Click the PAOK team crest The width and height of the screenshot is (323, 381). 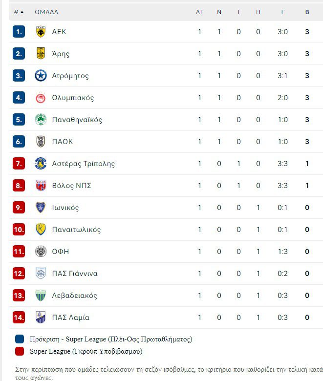point(41,142)
